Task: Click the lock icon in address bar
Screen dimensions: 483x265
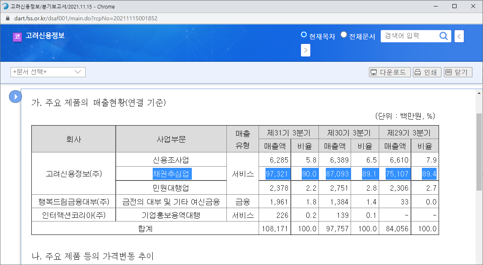Action: click(x=8, y=18)
